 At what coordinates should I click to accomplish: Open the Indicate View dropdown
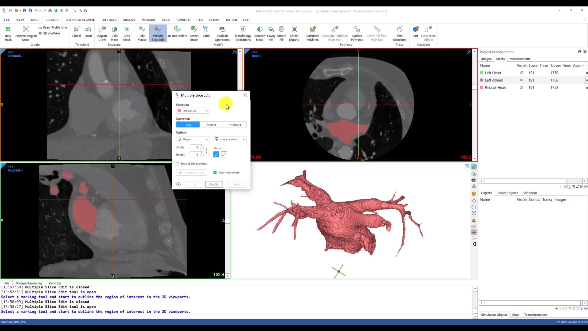click(230, 139)
